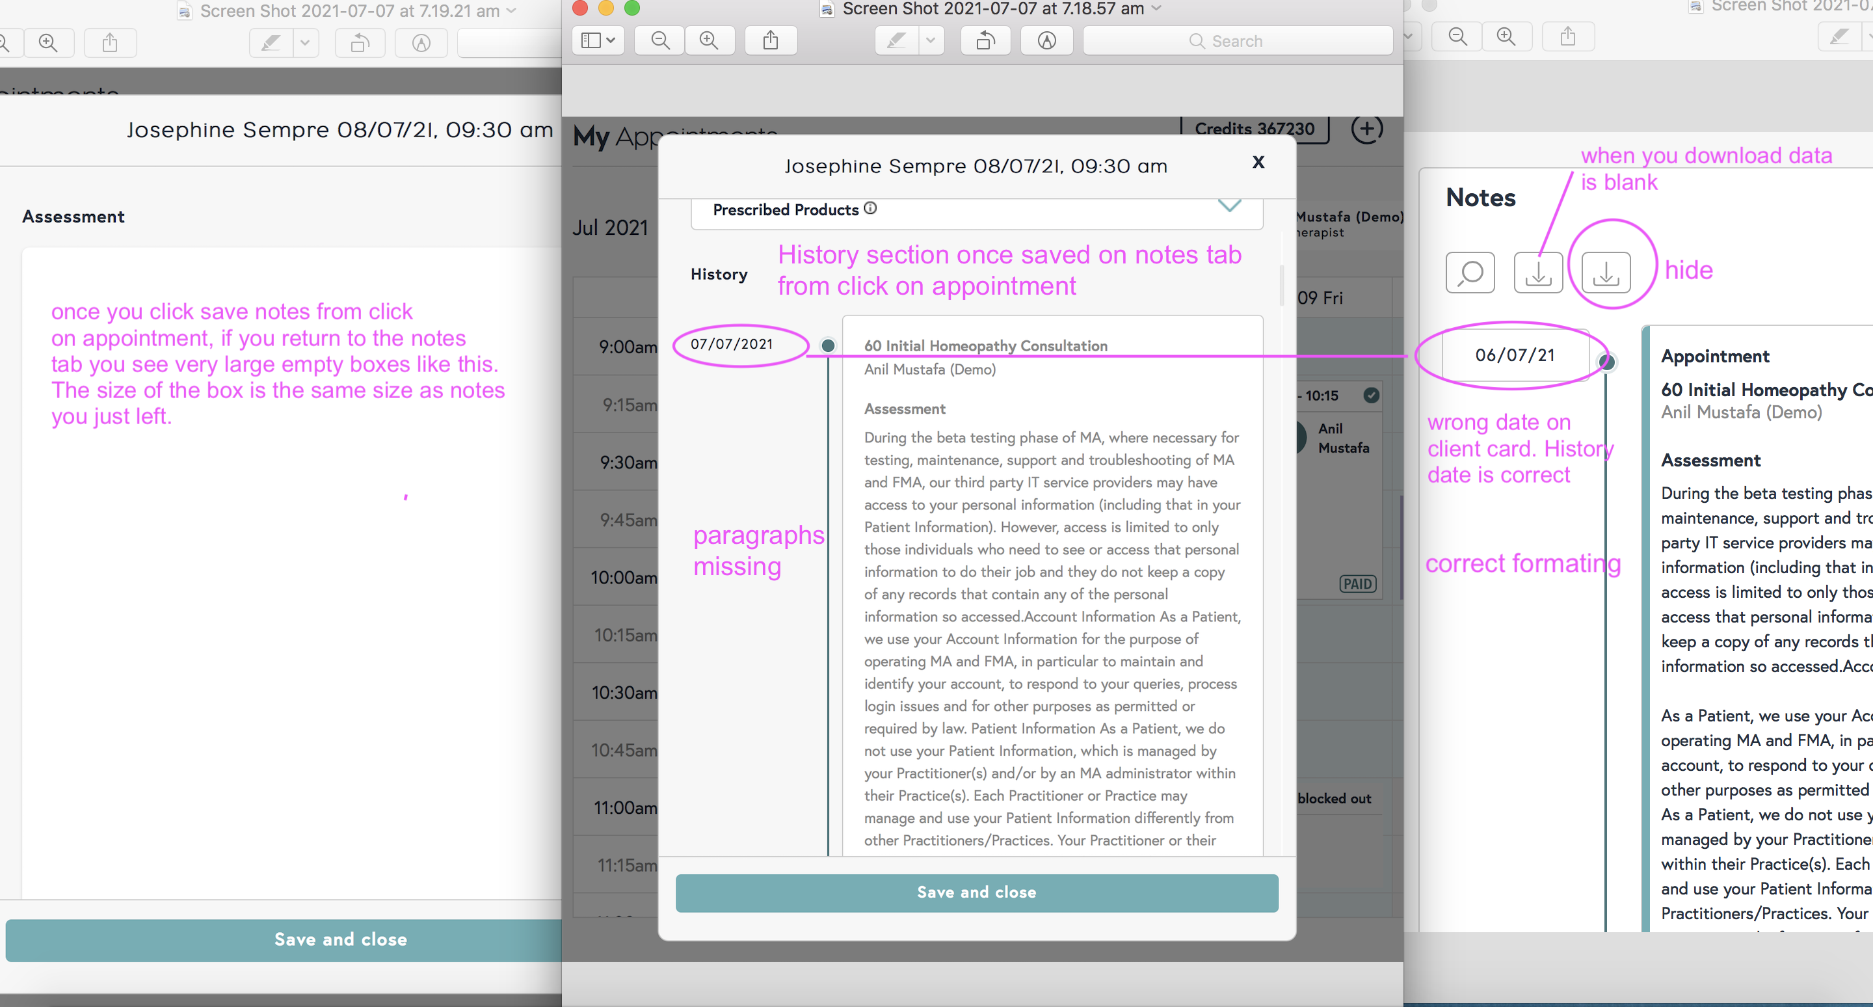
Task: Open the markup toolbar circle icon
Action: coord(1046,41)
